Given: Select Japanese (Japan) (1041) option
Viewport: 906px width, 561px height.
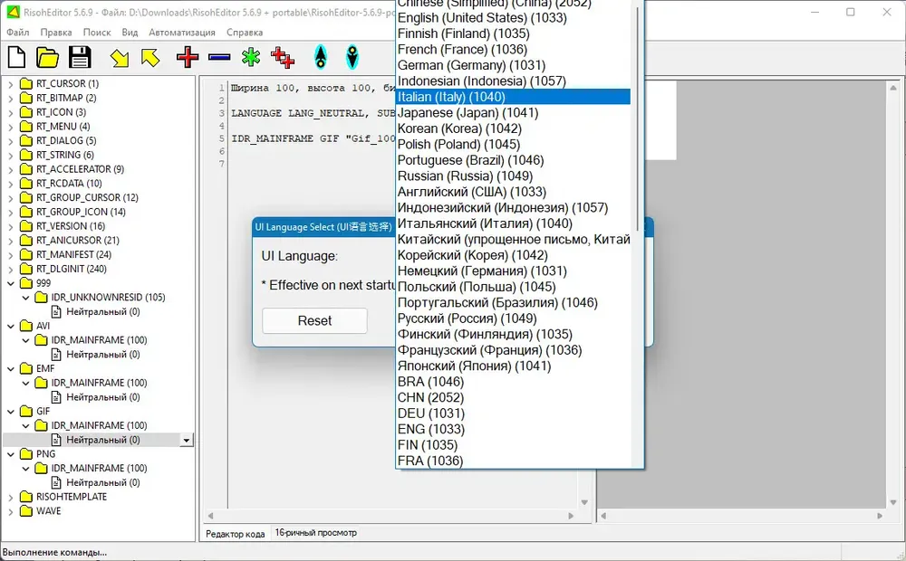Looking at the screenshot, I should click(x=513, y=112).
